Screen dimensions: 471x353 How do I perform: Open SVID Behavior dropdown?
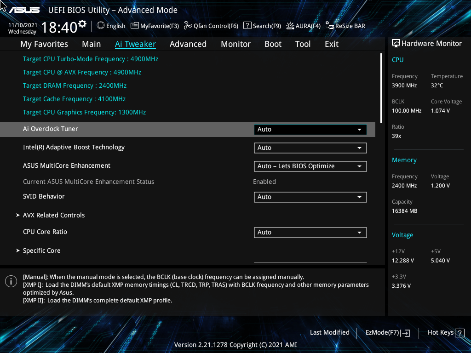pyautogui.click(x=310, y=197)
